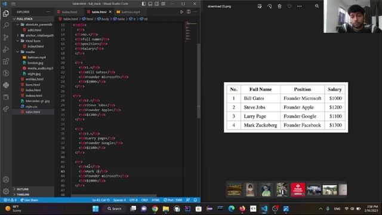This screenshot has height=215, width=382.
Task: Toggle the Primary Side Bar layout button
Action: 144,4
